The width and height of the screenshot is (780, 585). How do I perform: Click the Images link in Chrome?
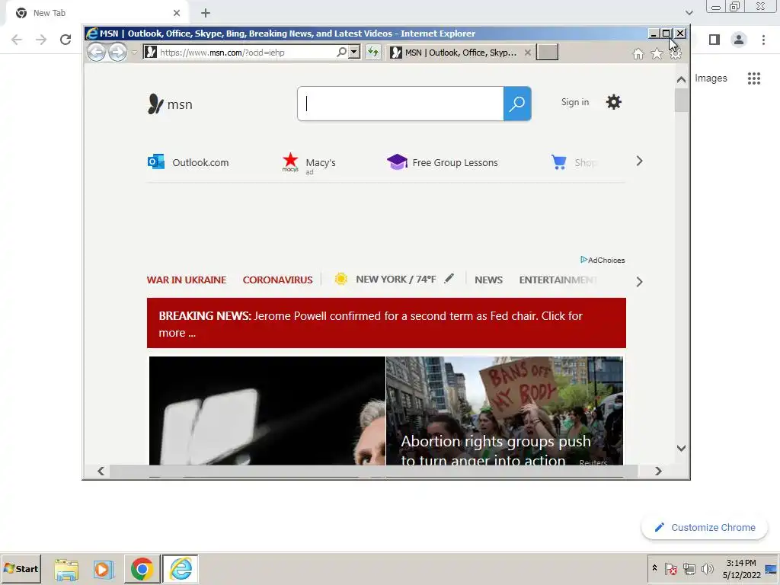click(x=711, y=78)
